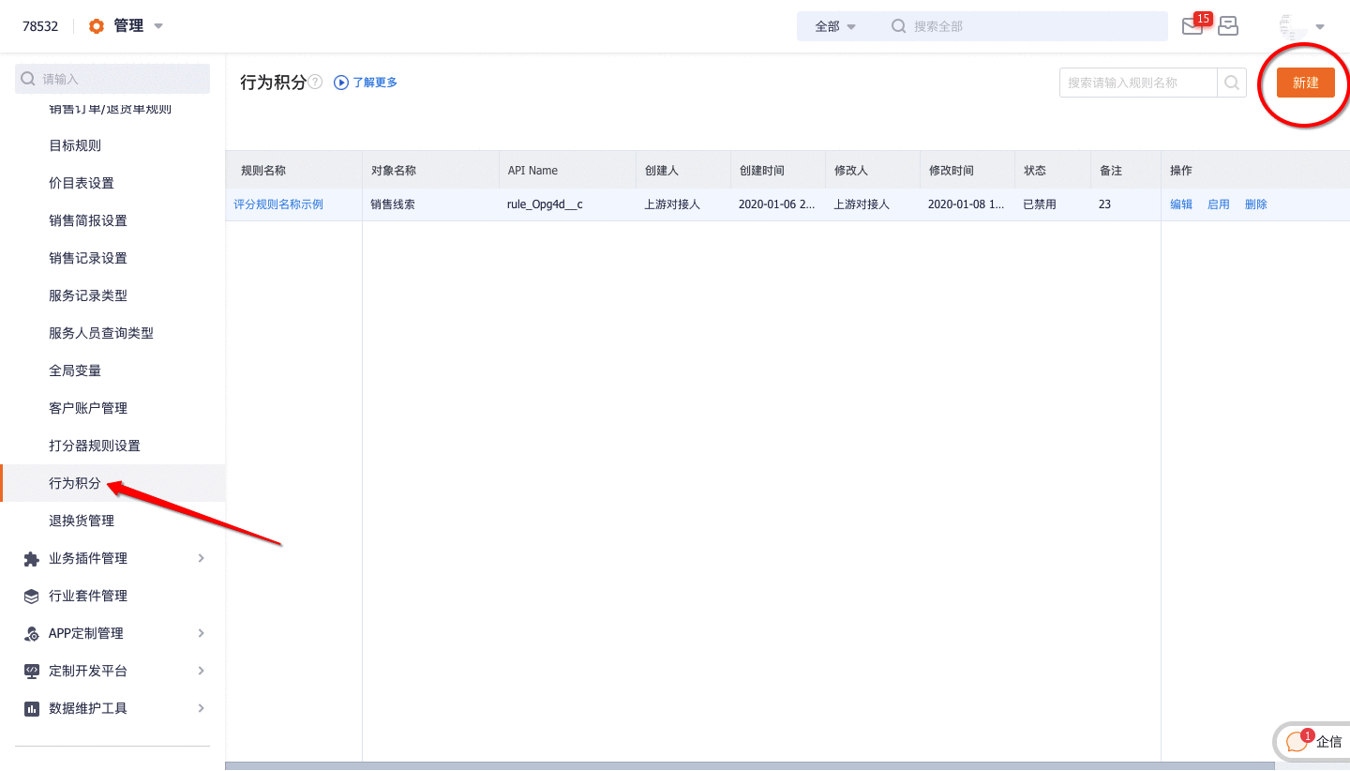Click 编辑 in the rule row
1350x771 pixels.
(1181, 204)
